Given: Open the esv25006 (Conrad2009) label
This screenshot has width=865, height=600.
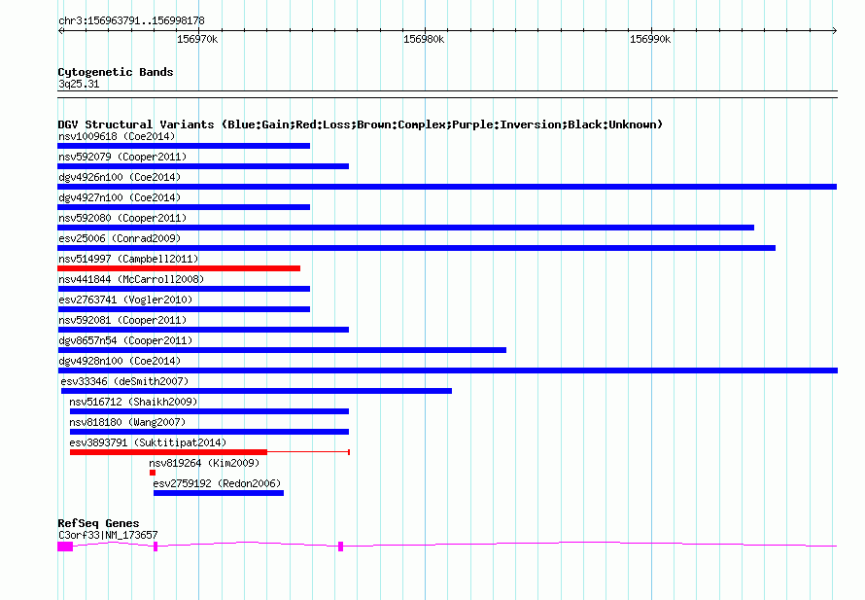Looking at the screenshot, I should point(120,238).
